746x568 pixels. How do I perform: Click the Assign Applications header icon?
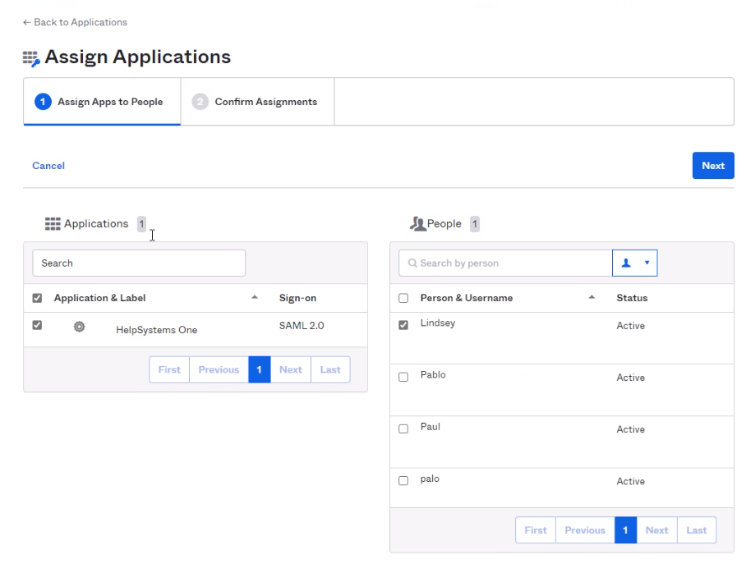click(31, 58)
